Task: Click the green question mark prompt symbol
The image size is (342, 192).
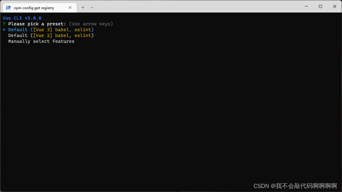Action: pos(4,24)
